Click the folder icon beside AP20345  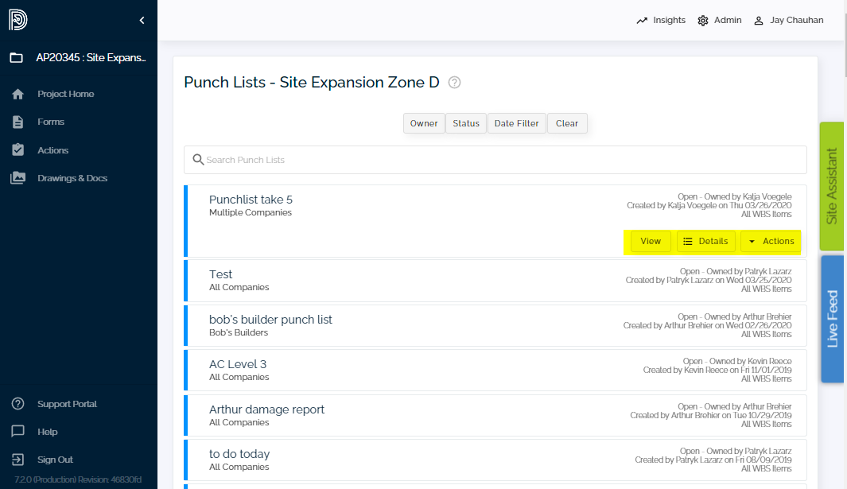coord(17,56)
